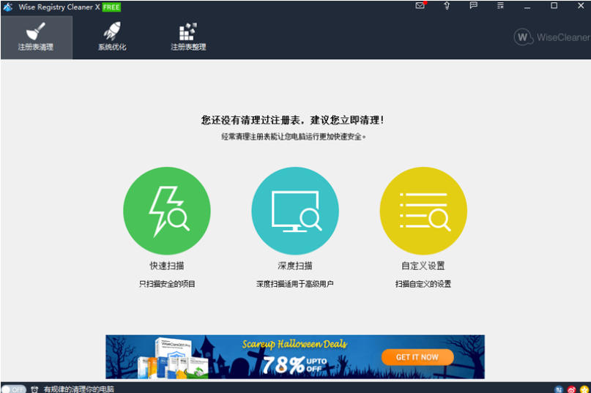Click the yellow star share icon
Image resolution: width=591 pixels, height=393 pixels.
(584, 389)
